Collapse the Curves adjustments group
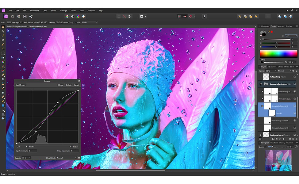The width and height of the screenshot is (299, 184). [261, 84]
